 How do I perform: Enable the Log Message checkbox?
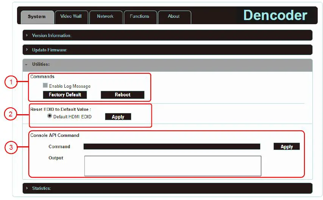click(45, 85)
